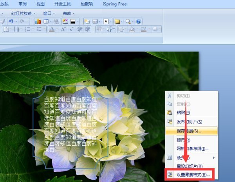The height and width of the screenshot is (182, 235).
Task: Click the font color 'A' icon
Action: (x=52, y=29)
